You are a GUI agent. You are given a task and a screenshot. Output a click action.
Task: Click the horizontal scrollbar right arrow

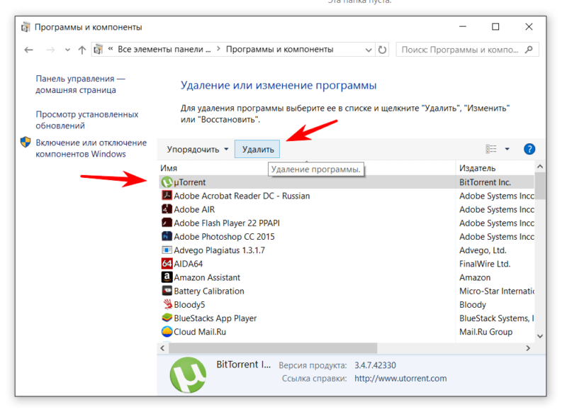click(x=528, y=348)
